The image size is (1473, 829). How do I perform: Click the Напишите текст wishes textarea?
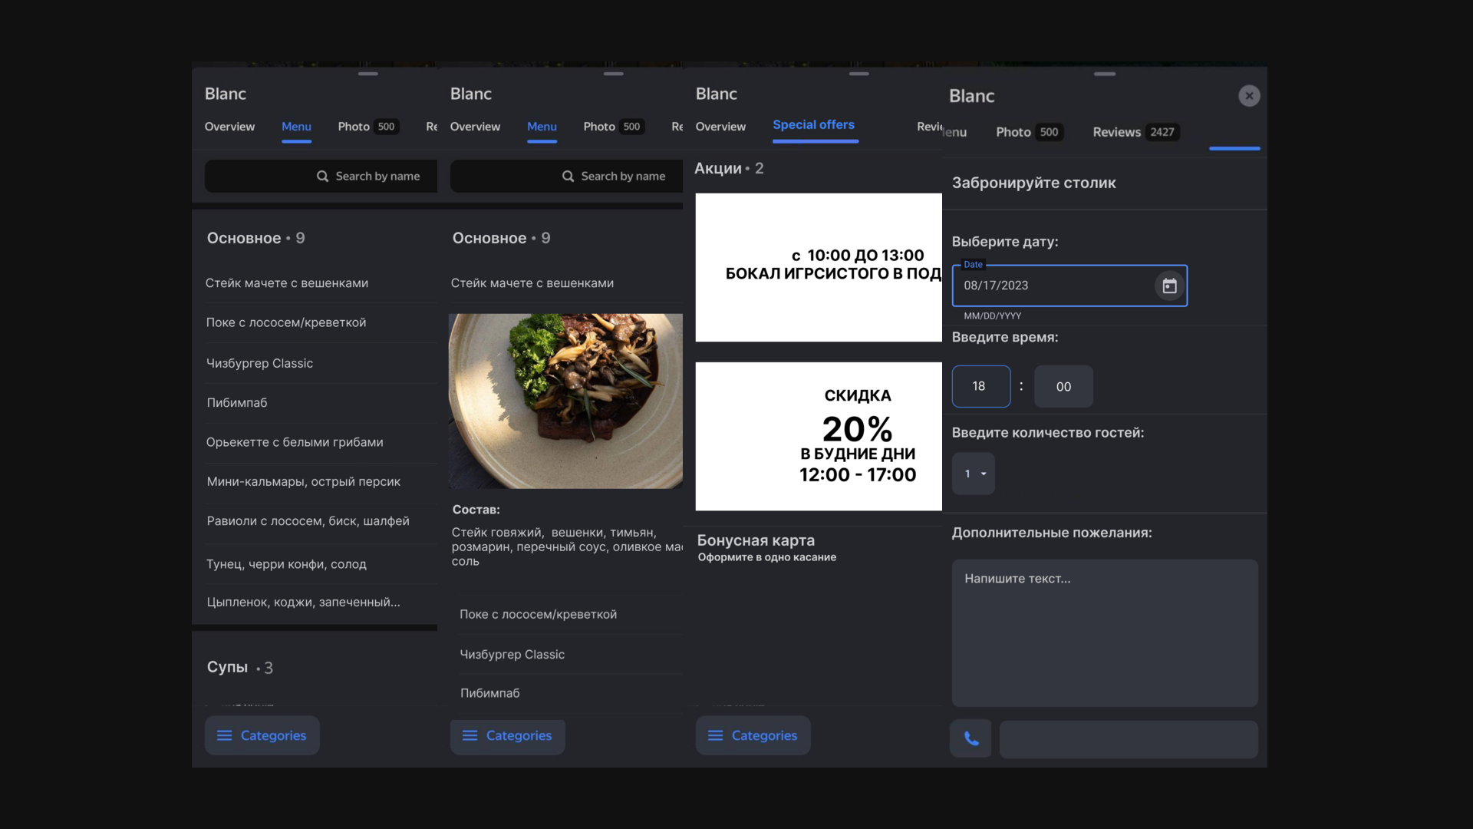click(x=1104, y=632)
